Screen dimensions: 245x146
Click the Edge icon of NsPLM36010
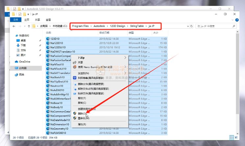pos(48,133)
